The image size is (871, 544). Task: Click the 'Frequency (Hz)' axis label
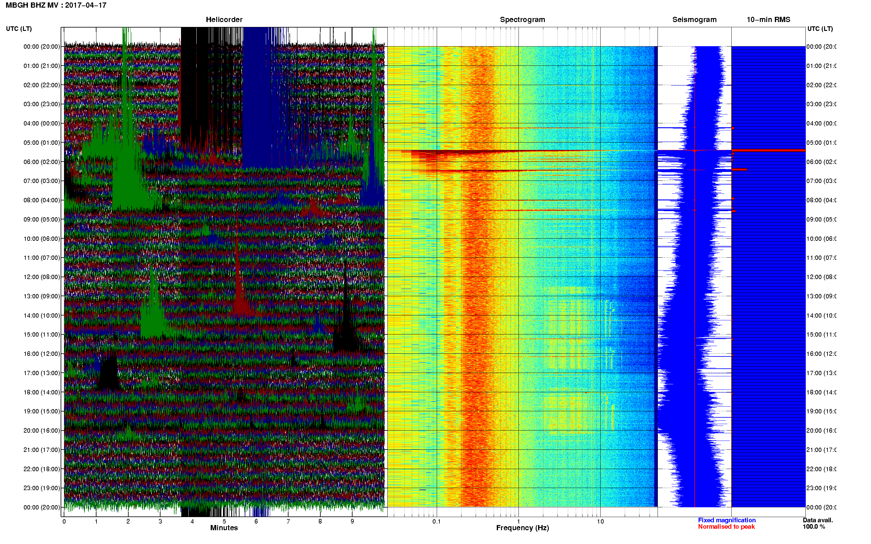[522, 528]
